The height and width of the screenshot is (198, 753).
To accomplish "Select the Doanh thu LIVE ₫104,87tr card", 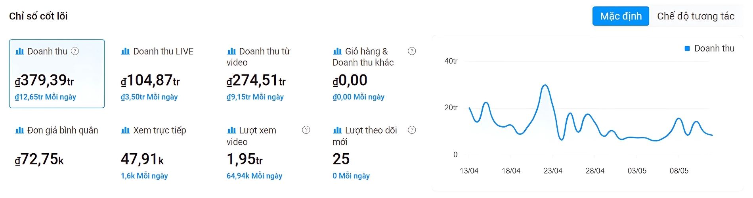I will click(162, 74).
